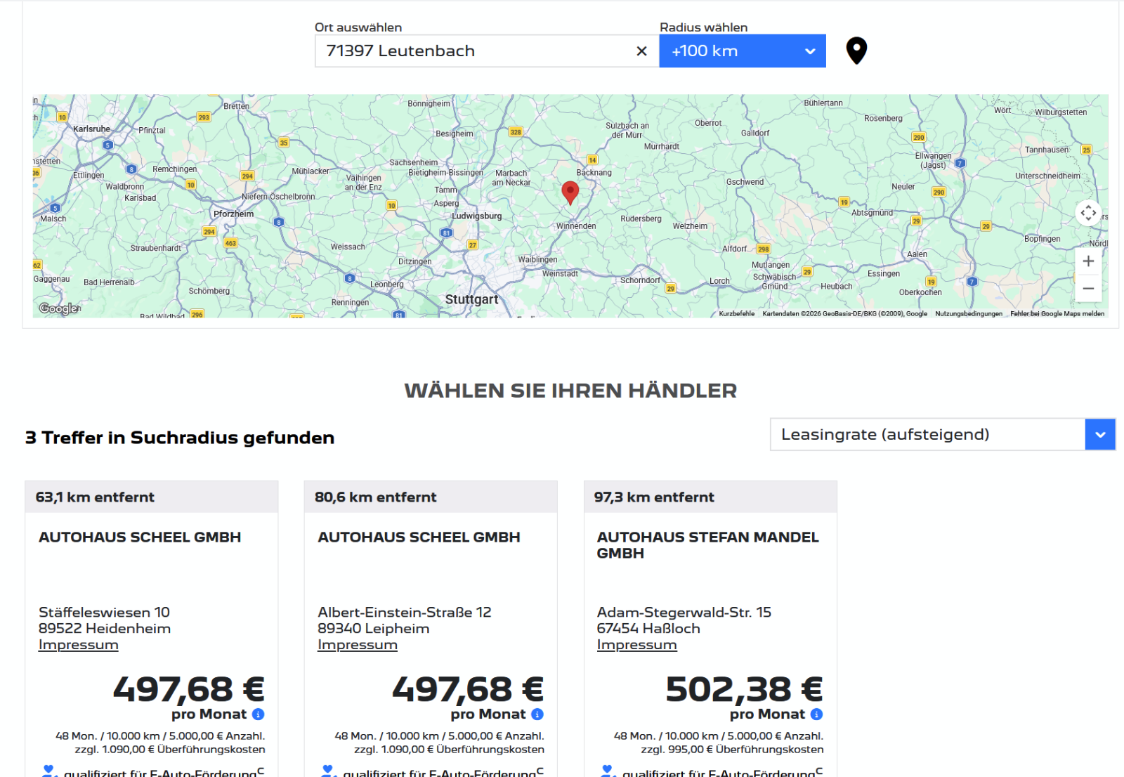Click the zzgl. 995,00 € Überführungskosten text
The height and width of the screenshot is (777, 1124).
[732, 750]
